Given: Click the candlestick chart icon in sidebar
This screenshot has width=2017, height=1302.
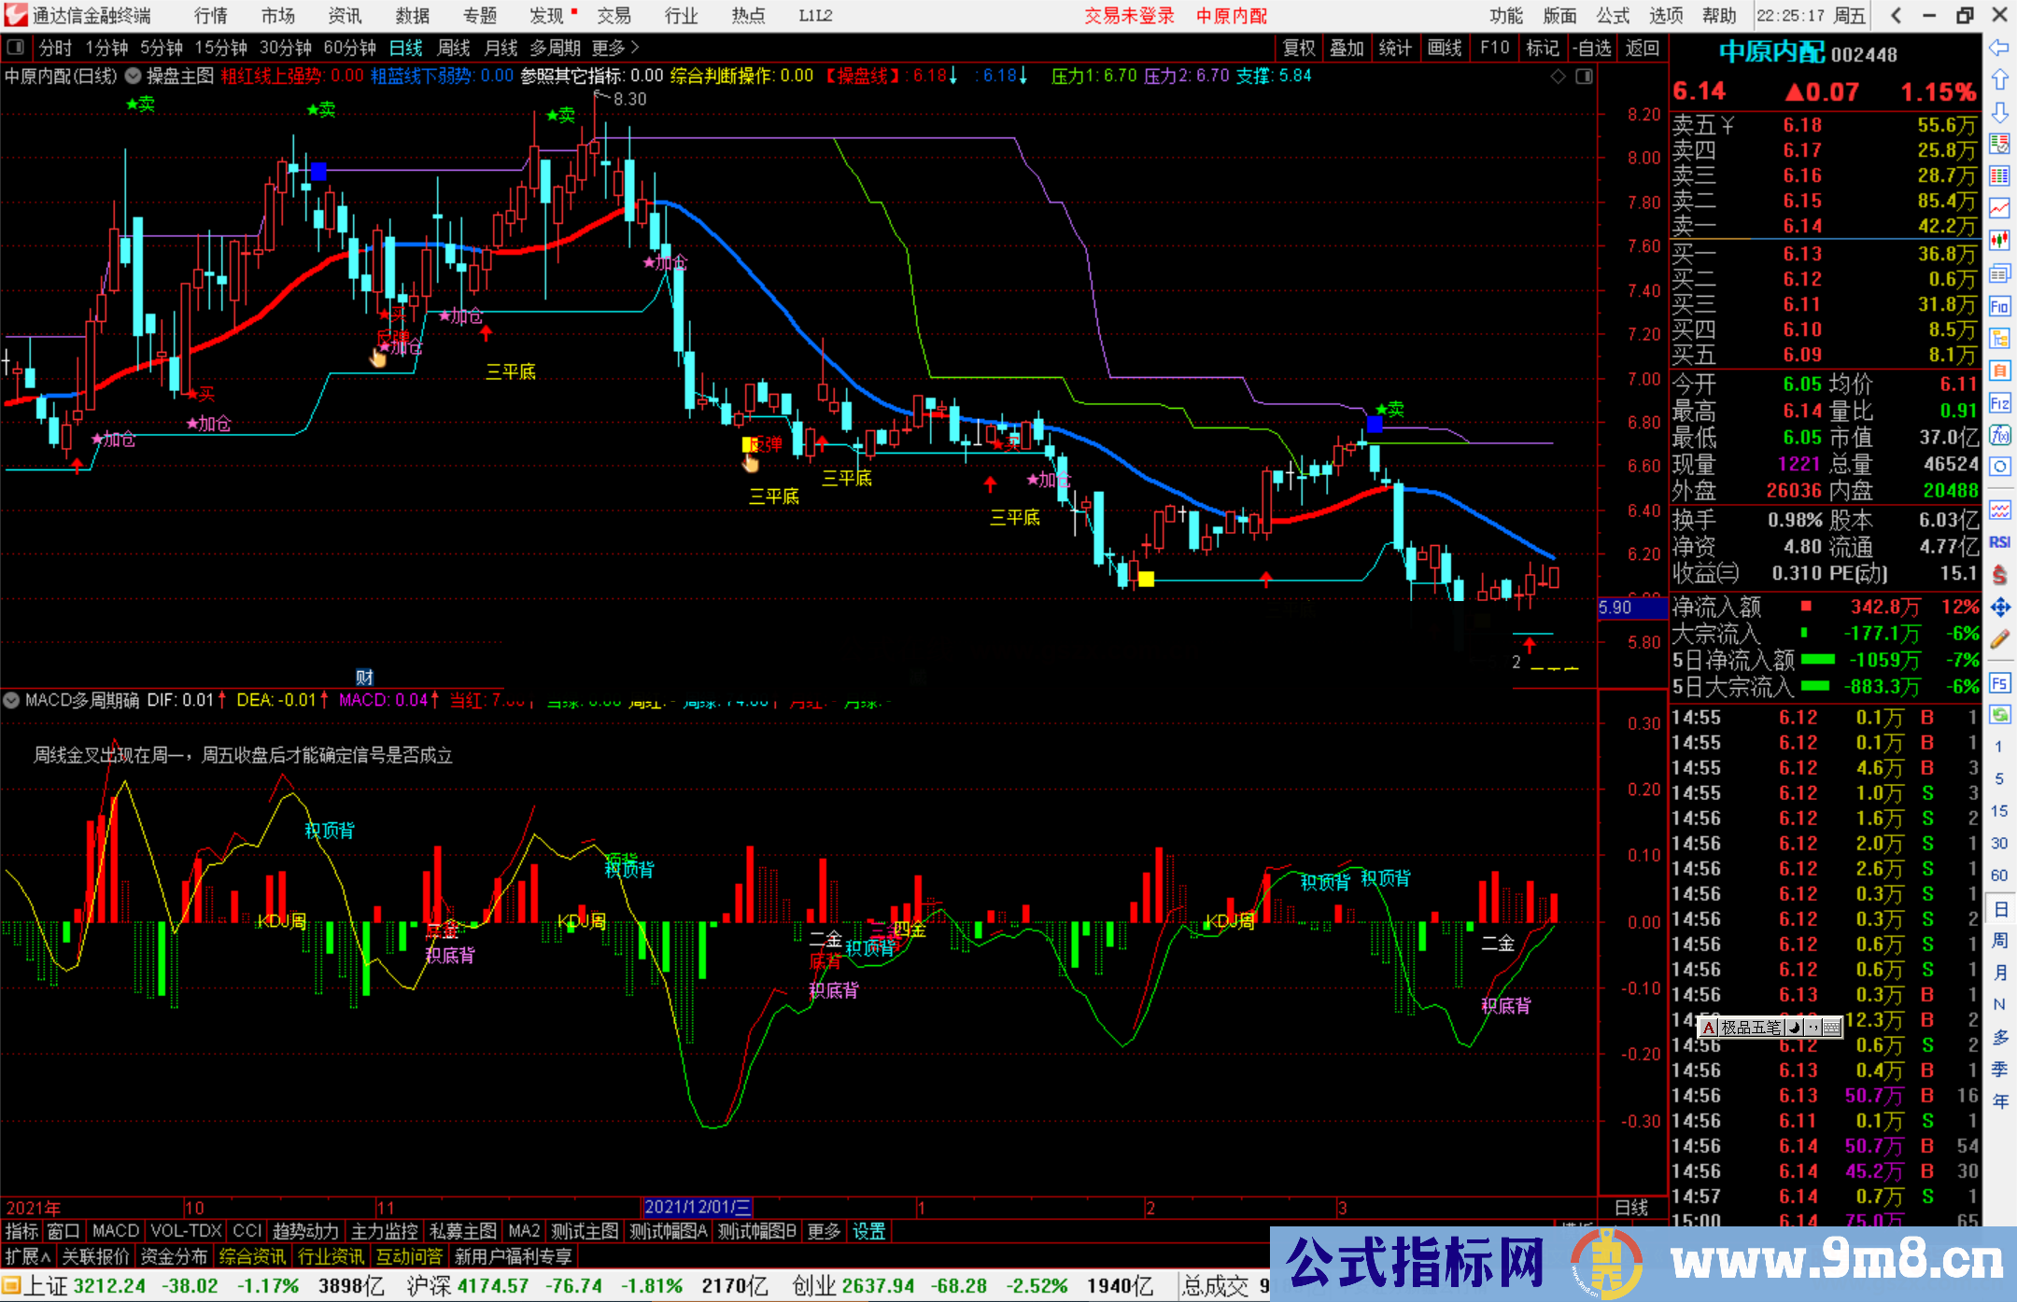Looking at the screenshot, I should click(1999, 241).
